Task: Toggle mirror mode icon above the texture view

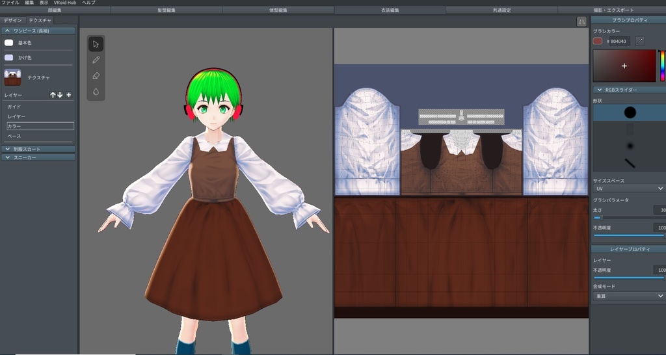Action: (x=581, y=21)
